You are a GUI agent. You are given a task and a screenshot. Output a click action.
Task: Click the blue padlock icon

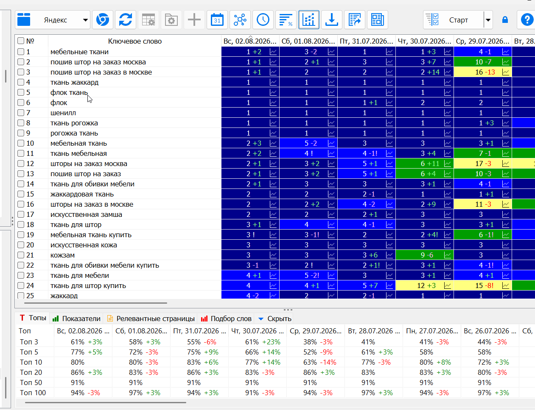[505, 19]
